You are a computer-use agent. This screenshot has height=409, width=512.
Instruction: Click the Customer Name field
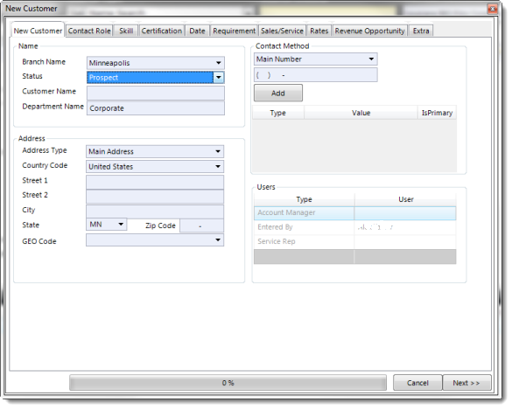point(156,93)
